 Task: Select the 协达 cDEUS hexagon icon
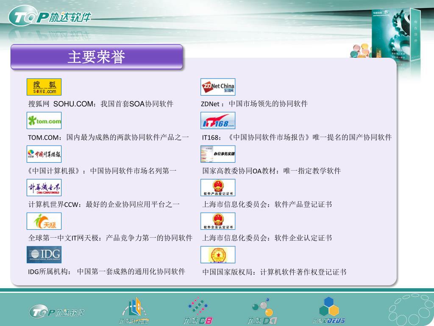329,310
